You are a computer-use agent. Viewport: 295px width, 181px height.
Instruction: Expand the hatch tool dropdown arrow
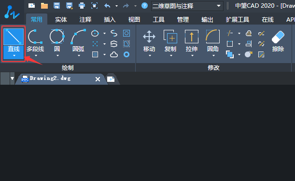[104, 55]
